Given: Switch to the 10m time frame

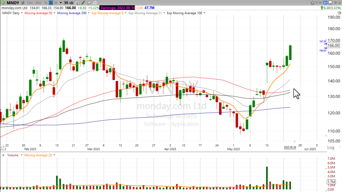Looking at the screenshot, I should tap(30, 3).
